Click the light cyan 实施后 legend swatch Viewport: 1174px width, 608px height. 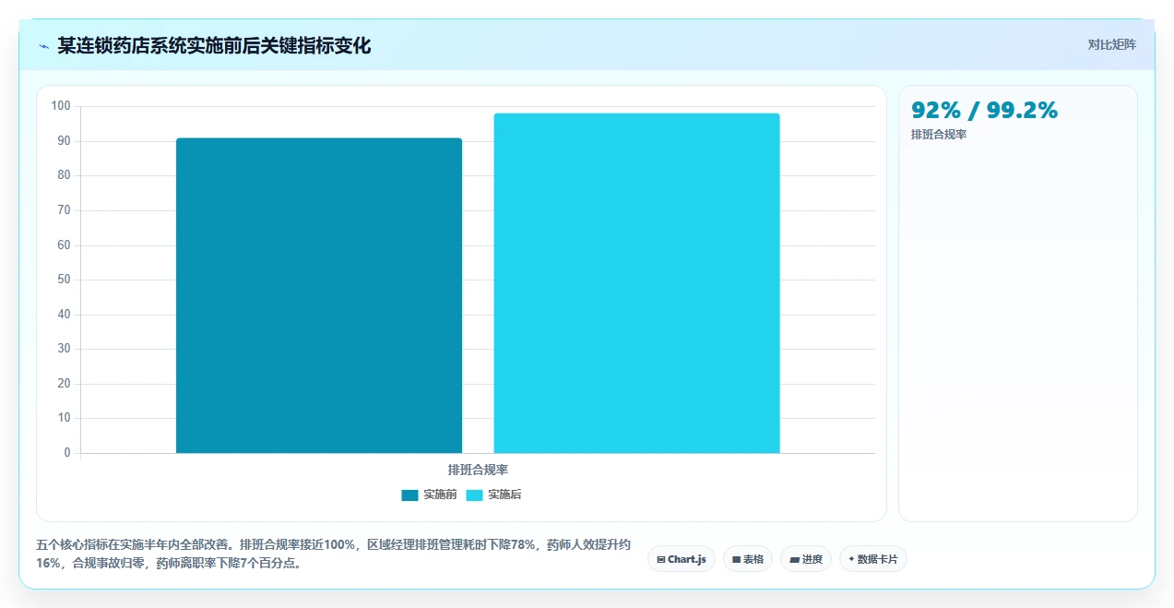coord(474,495)
